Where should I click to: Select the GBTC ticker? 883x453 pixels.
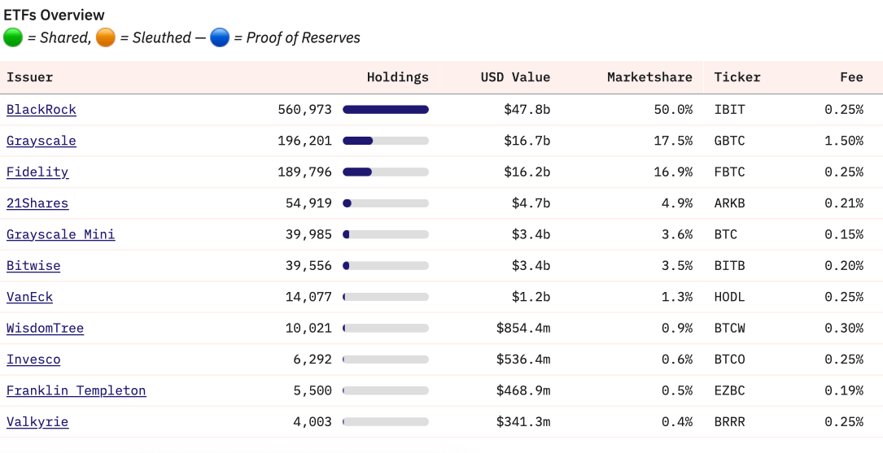[x=729, y=141]
